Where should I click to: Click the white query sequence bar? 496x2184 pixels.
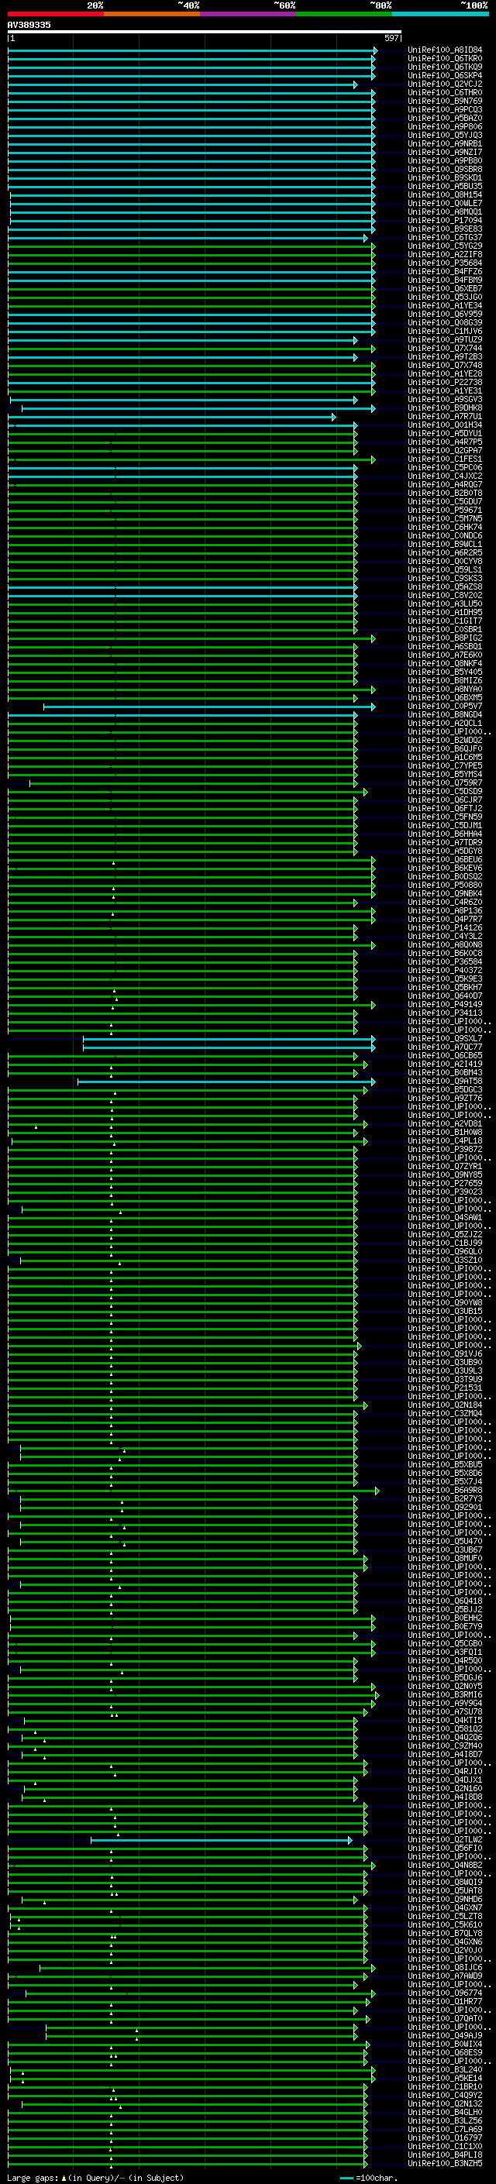coord(205,31)
